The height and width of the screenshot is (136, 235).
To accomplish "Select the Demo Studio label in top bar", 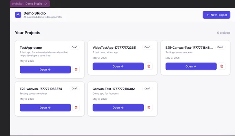I will pos(34,4).
